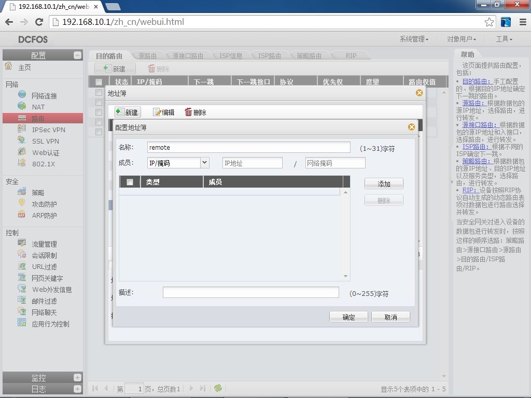The width and height of the screenshot is (531, 398).
Task: Switch to the ISP路由 tab
Action: [x=270, y=56]
